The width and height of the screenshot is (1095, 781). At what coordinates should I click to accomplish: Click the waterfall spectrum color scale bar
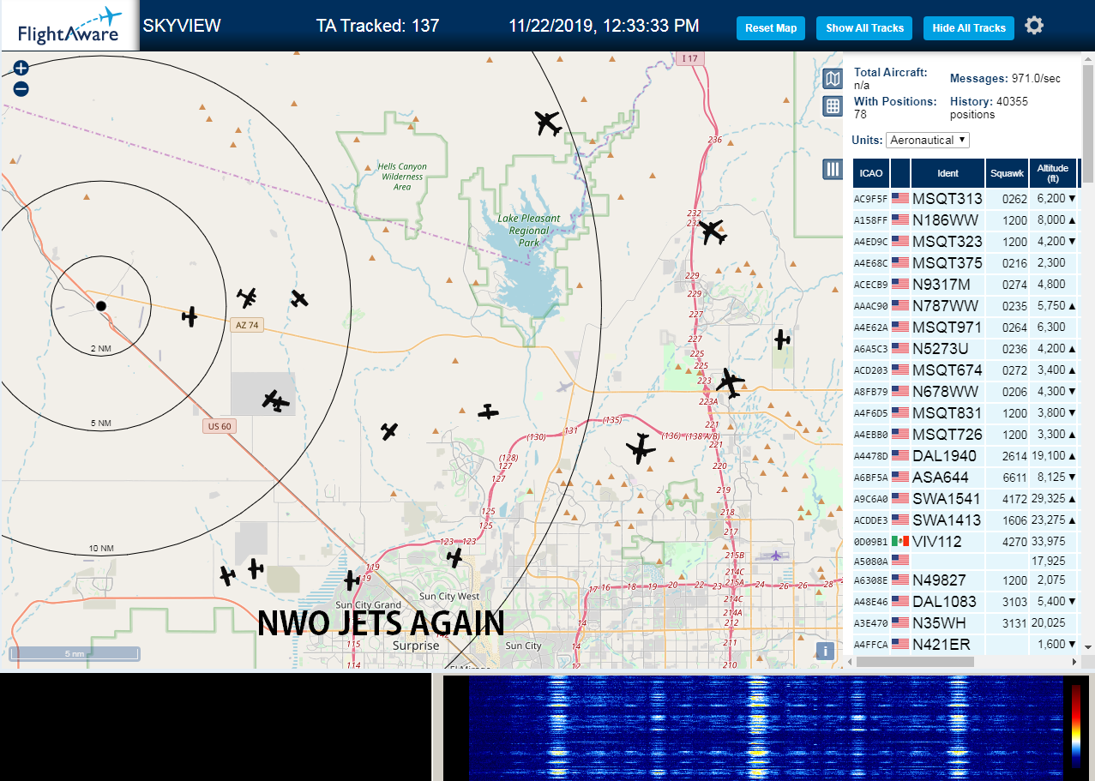pos(1075,725)
